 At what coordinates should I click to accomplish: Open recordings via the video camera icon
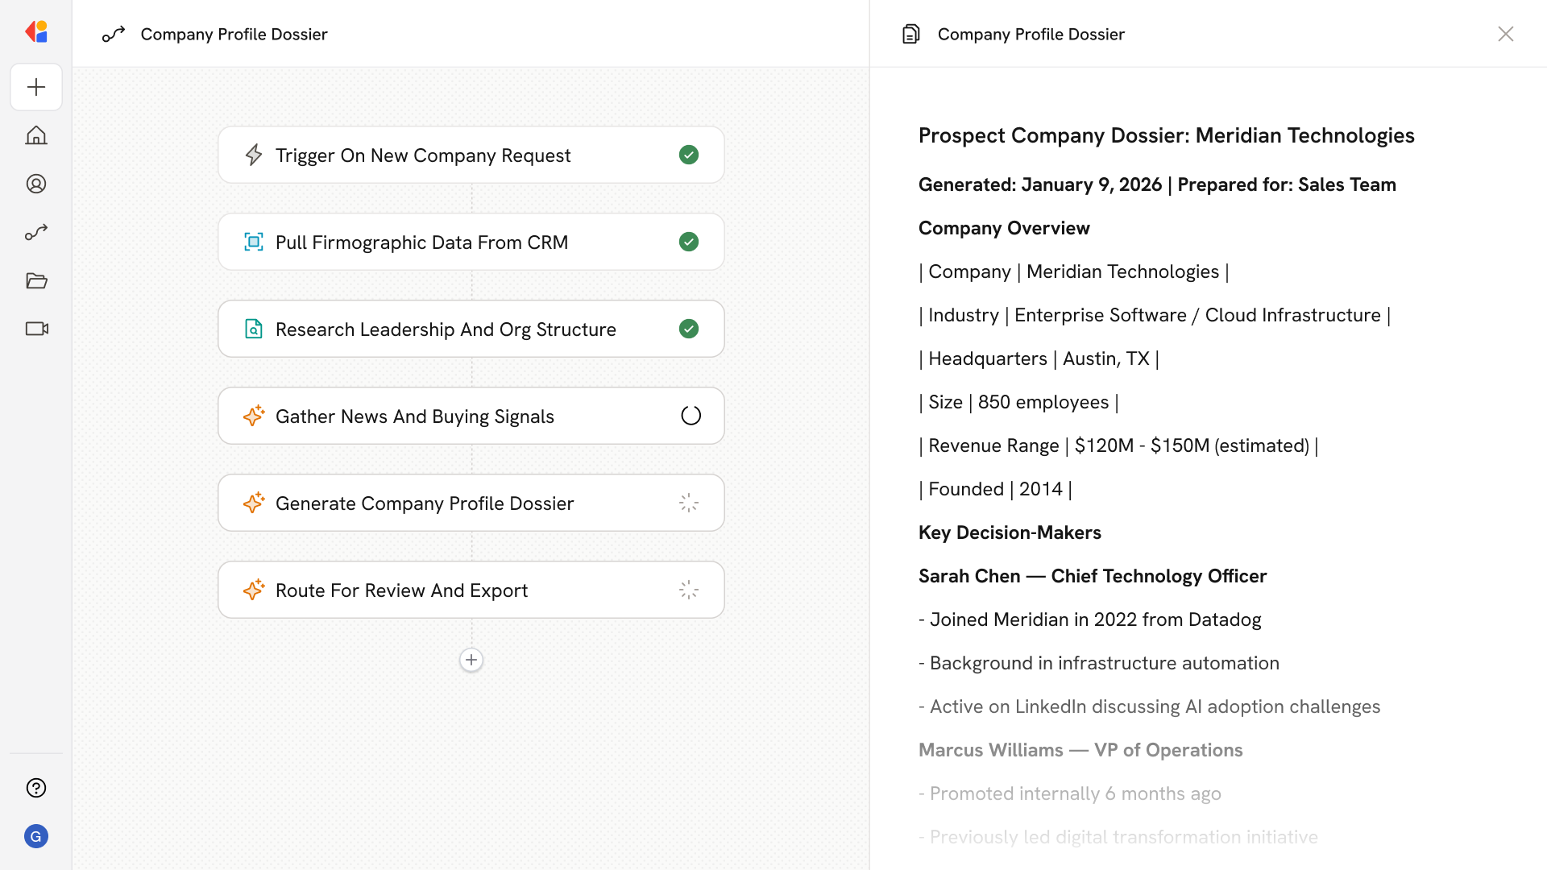tap(36, 329)
